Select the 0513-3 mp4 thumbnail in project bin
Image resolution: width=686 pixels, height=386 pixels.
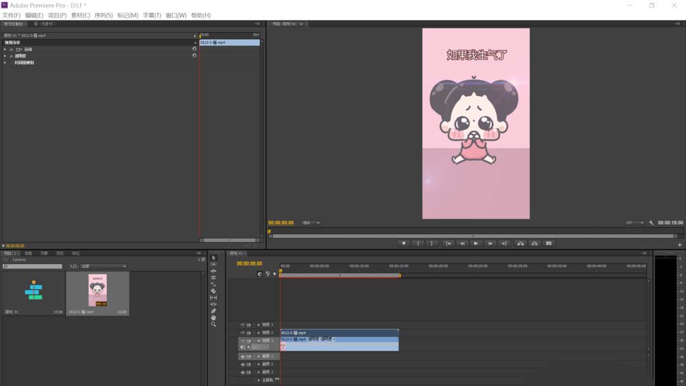coord(97,291)
